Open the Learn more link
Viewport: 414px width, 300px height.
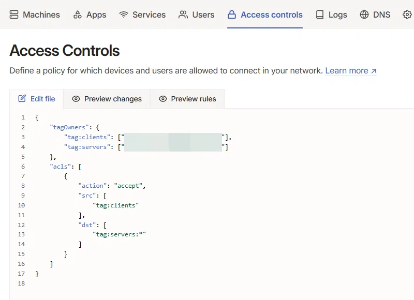point(350,71)
